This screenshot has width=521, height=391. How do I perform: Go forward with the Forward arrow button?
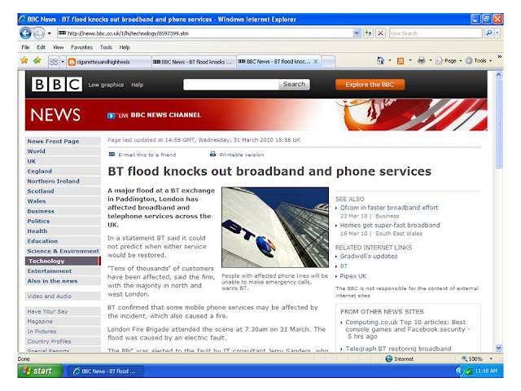tap(39, 33)
